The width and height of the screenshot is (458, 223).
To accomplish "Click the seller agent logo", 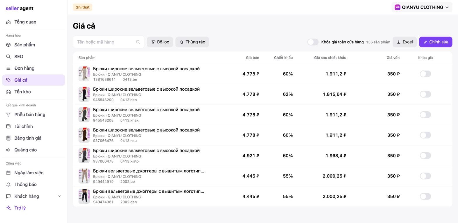I will [x=20, y=8].
